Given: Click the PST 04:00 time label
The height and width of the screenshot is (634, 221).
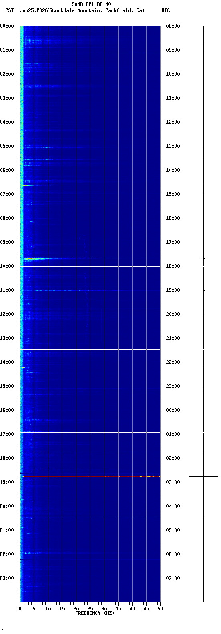Looking at the screenshot, I should (7, 122).
